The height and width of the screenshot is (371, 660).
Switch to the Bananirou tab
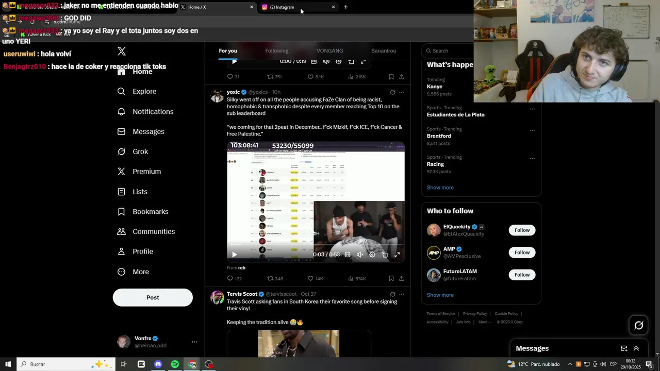click(x=384, y=50)
